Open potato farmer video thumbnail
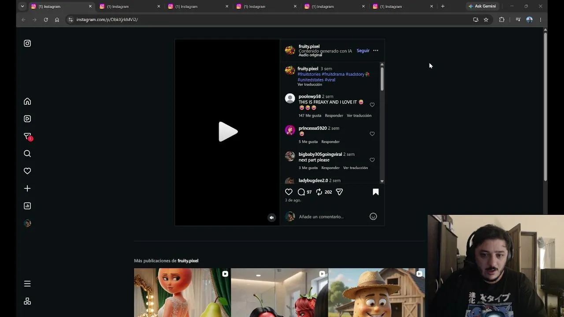564x317 pixels. [x=377, y=292]
